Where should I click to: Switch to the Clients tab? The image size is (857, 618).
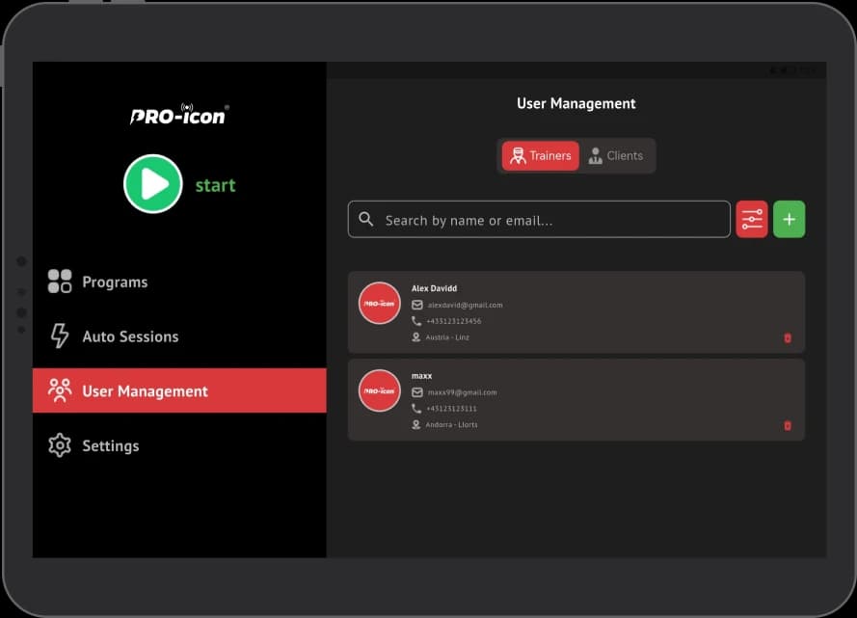click(x=616, y=156)
